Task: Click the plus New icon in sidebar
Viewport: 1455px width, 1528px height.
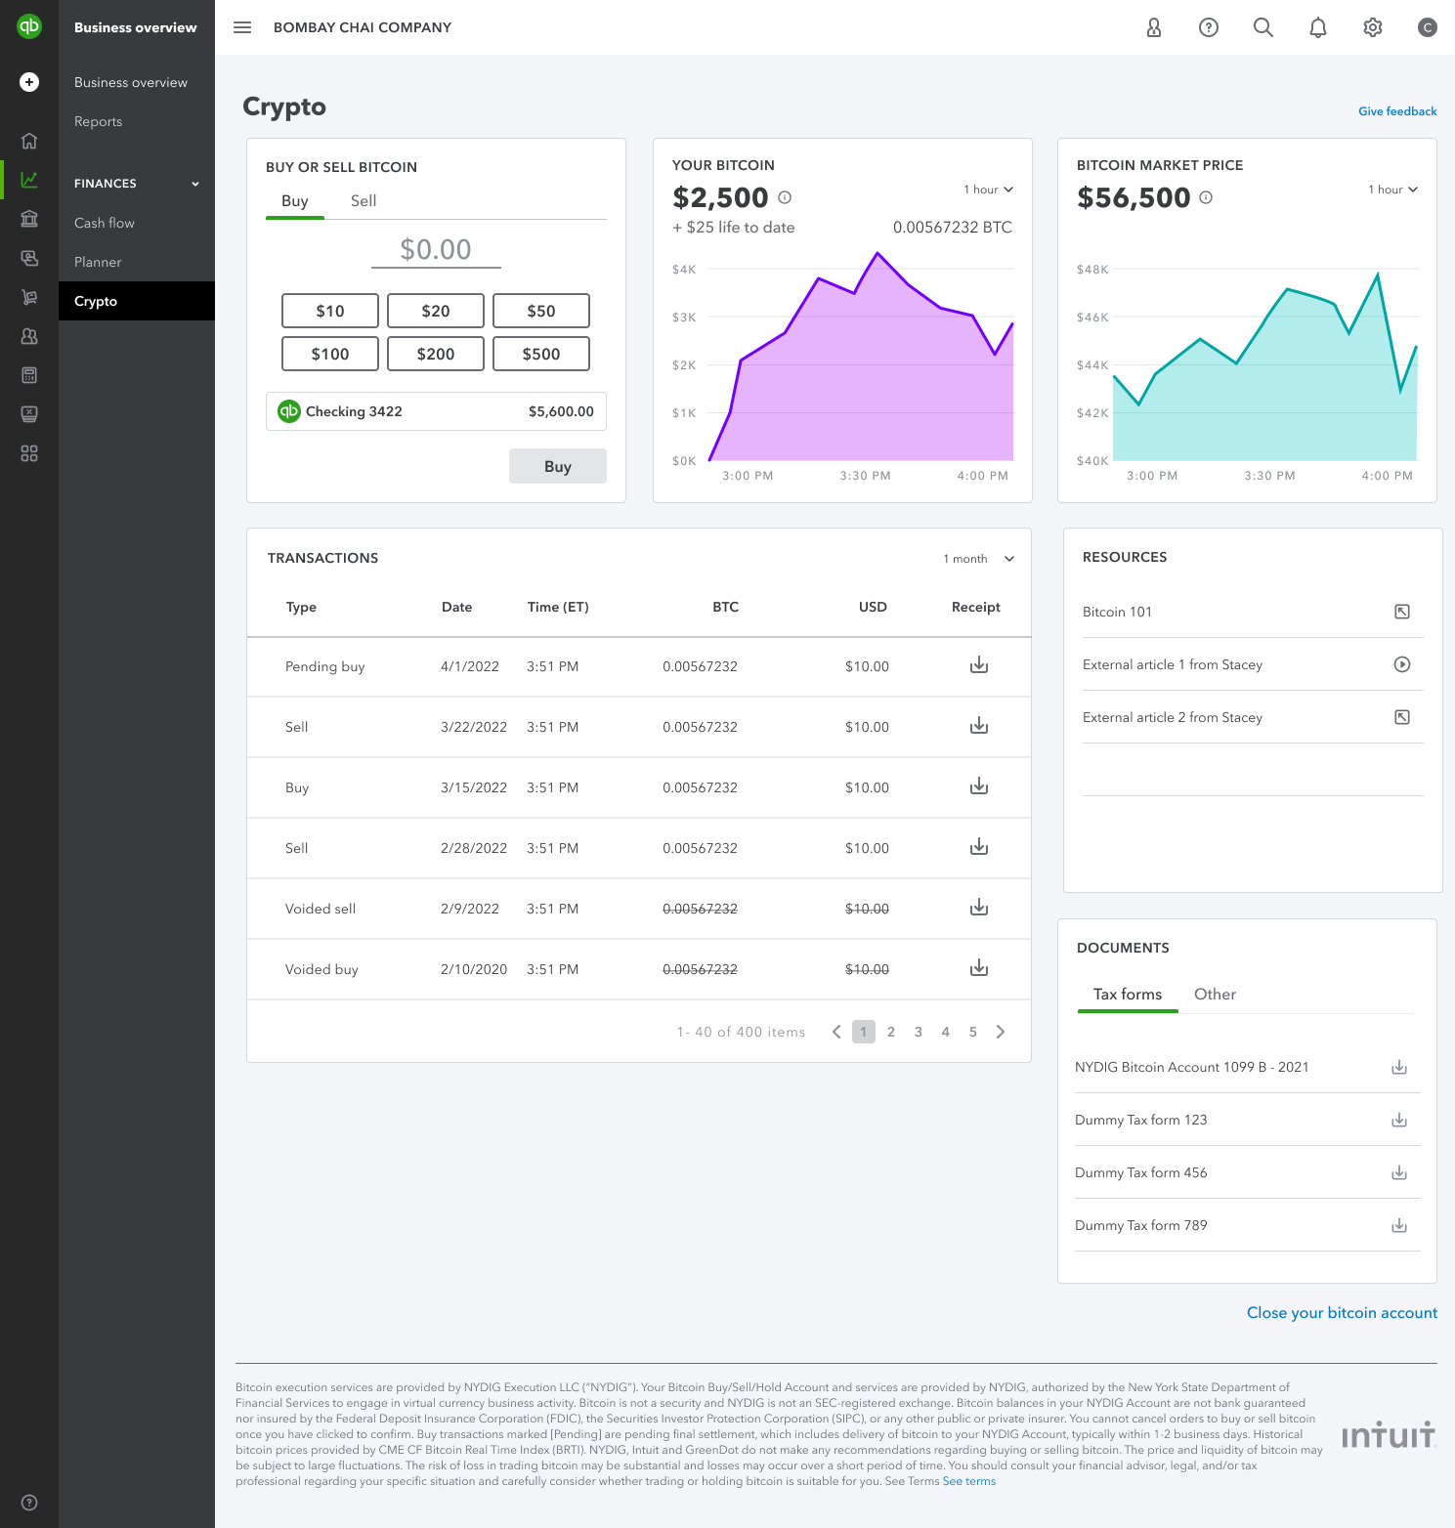Action: pyautogui.click(x=29, y=82)
